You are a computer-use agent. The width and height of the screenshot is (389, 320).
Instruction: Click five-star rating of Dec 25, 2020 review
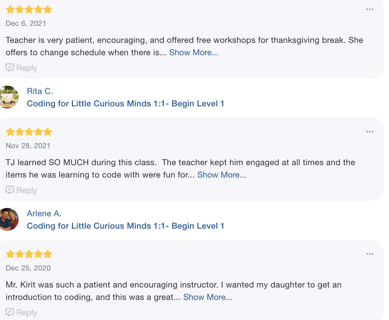pos(29,254)
